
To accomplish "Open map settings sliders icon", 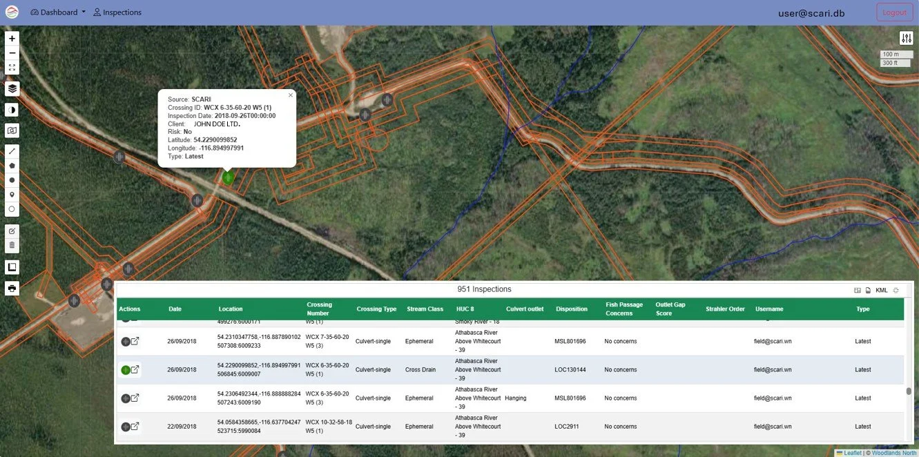I will tap(906, 39).
